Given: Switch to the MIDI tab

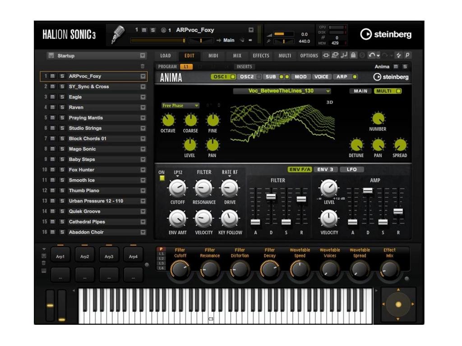Looking at the screenshot, I should tap(213, 55).
